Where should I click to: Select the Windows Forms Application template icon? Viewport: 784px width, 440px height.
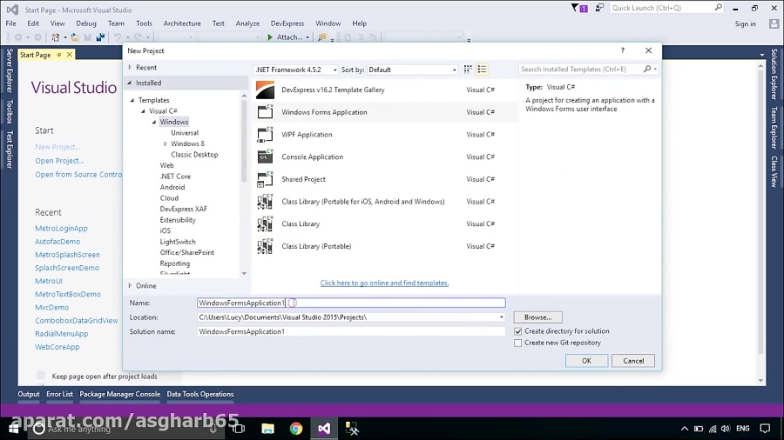[266, 112]
